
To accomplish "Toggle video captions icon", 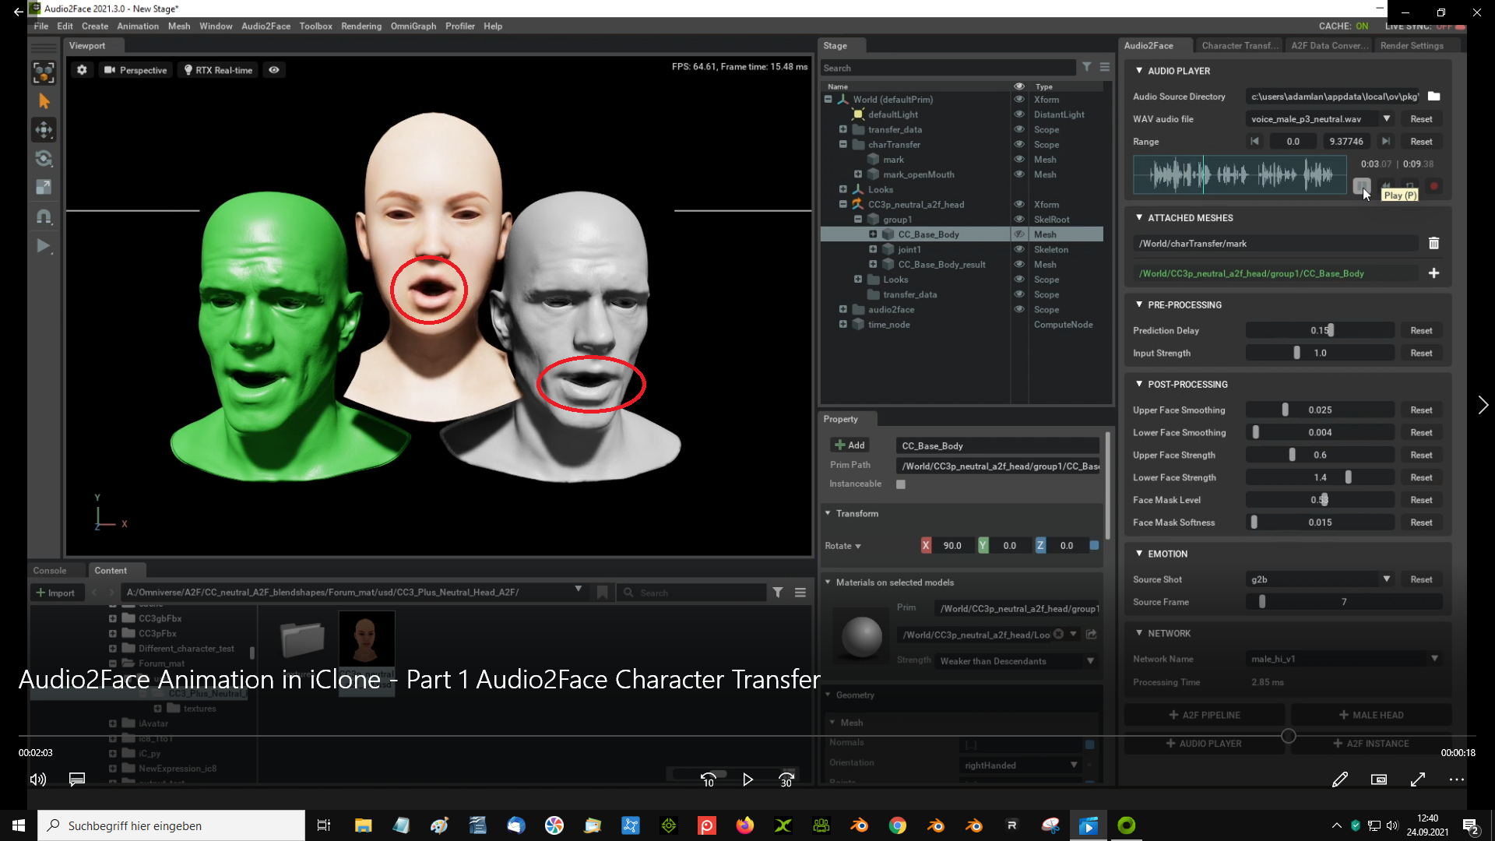I will [x=76, y=779].
